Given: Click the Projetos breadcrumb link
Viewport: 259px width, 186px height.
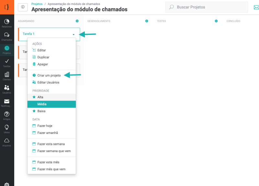Looking at the screenshot, I should tap(37, 4).
